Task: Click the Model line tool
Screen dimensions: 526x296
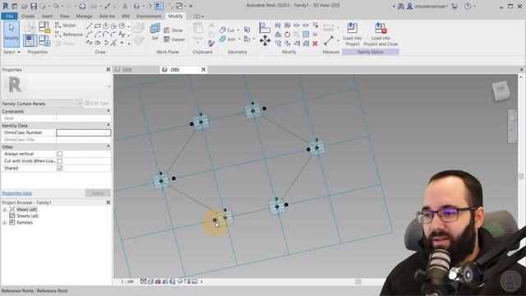Action: tap(66, 25)
